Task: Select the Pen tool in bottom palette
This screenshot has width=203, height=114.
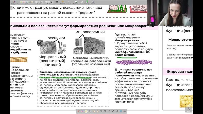Action: (78, 111)
